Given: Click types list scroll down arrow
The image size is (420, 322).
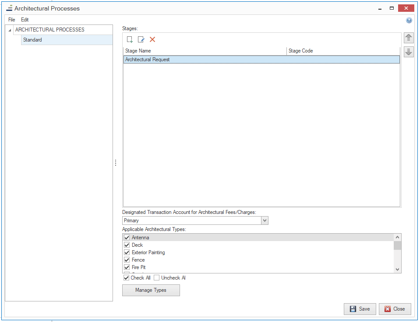Looking at the screenshot, I should point(398,269).
